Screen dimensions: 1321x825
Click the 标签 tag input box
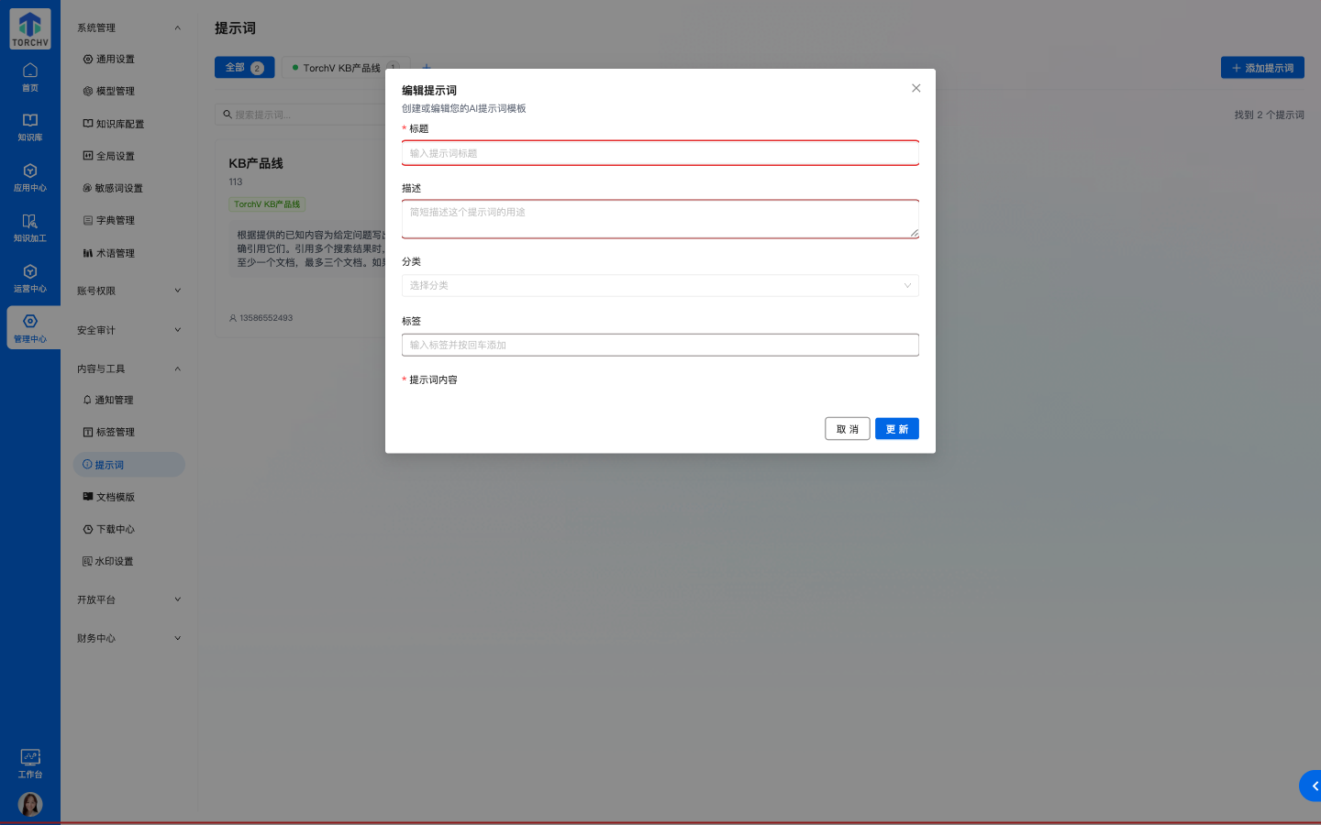[x=660, y=345]
